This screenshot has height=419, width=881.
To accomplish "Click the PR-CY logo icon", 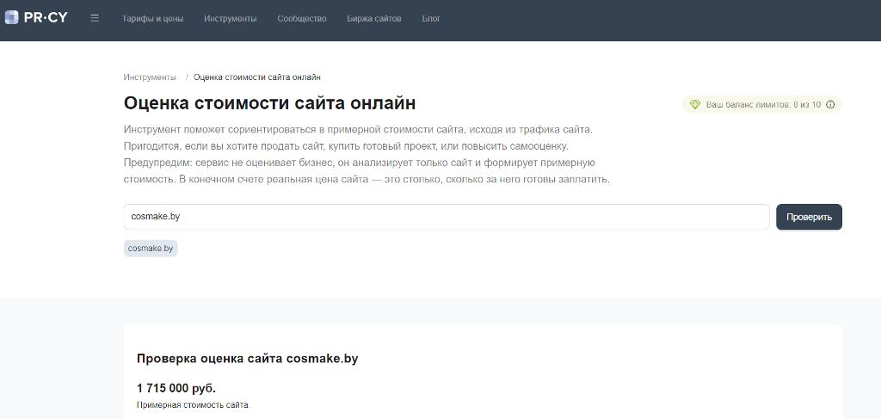I will click(x=12, y=18).
